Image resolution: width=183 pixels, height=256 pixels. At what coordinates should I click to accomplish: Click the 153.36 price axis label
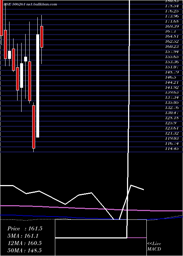(x=172, y=62)
